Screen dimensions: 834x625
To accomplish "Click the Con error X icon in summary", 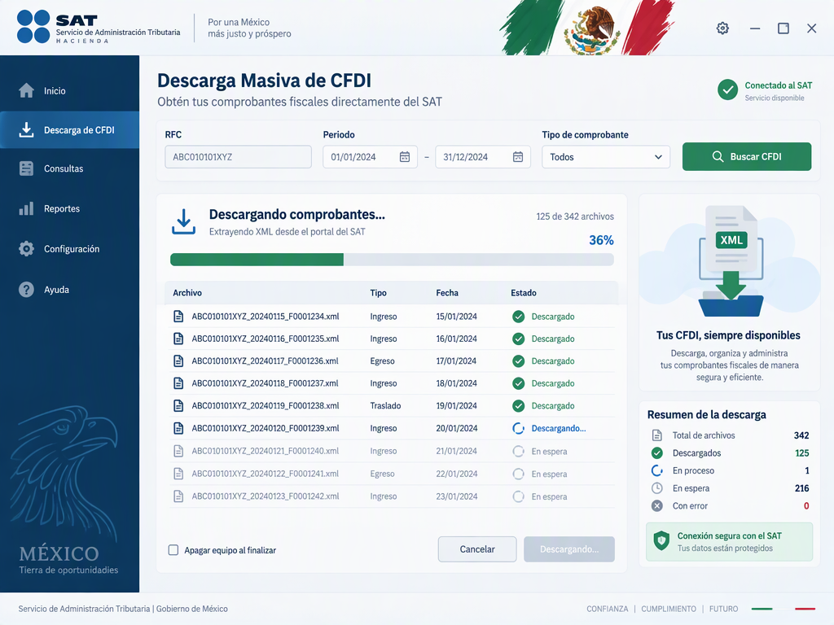I will pyautogui.click(x=657, y=506).
